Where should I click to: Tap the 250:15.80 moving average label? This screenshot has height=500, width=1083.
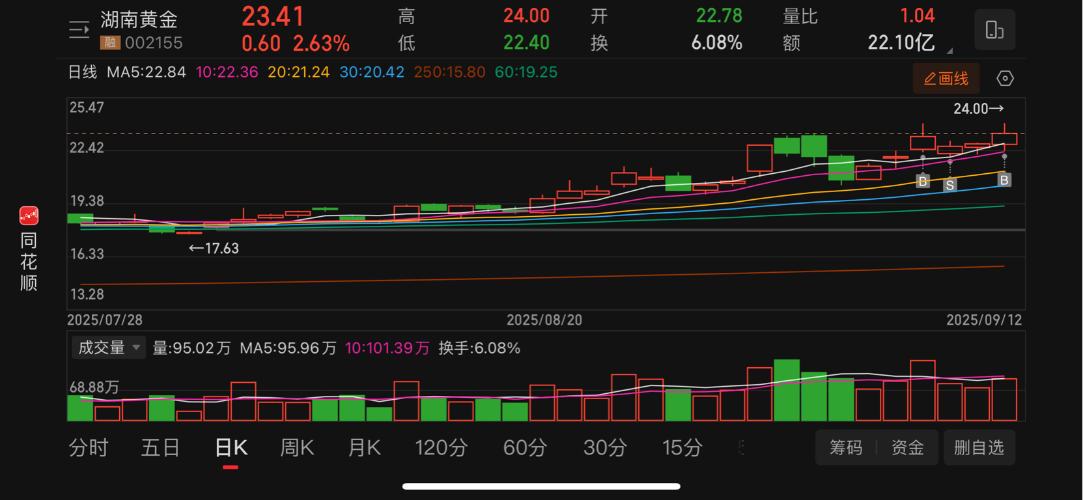(x=449, y=72)
